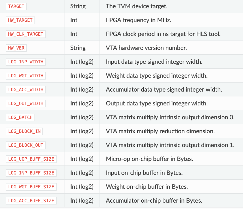The image size is (243, 209).
Task: Click the LOG_ACC_BUFF_SIZE parameter name
Action: (31, 201)
